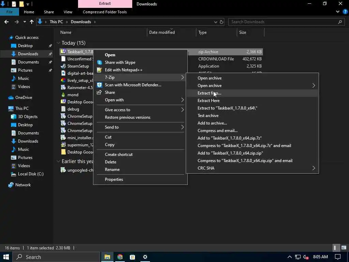
Task: Open the Windows Start button
Action: click(6, 257)
